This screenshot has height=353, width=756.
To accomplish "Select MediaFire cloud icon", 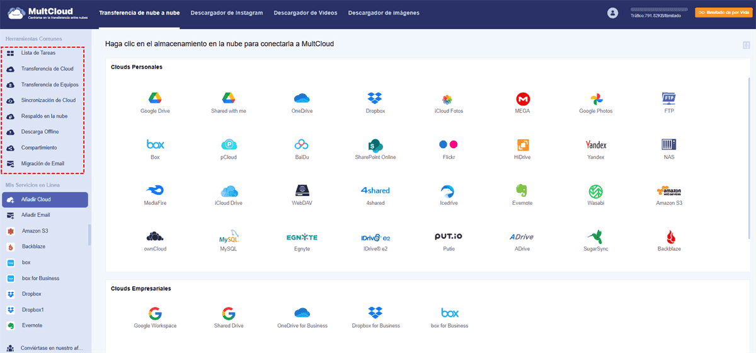I will (x=155, y=195).
